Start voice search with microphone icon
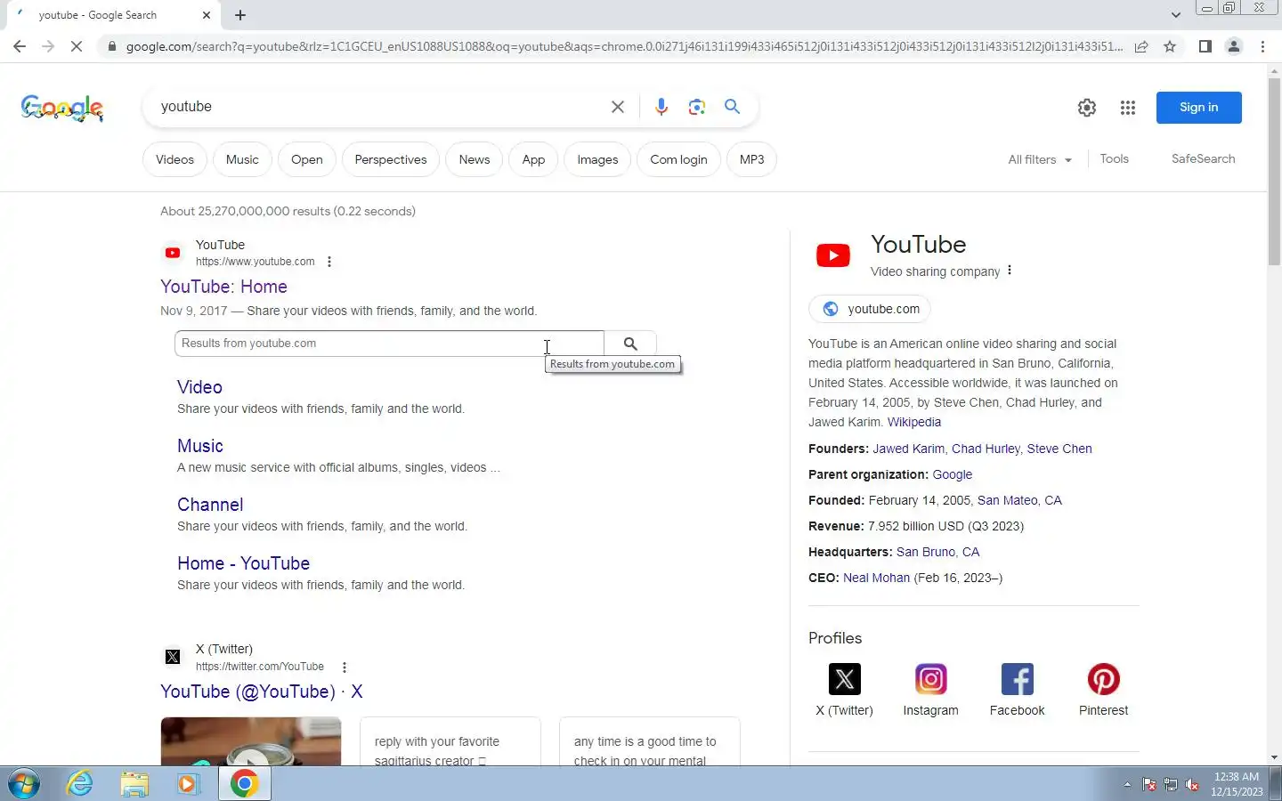Screen dimensions: 1282x801 coord(661,107)
